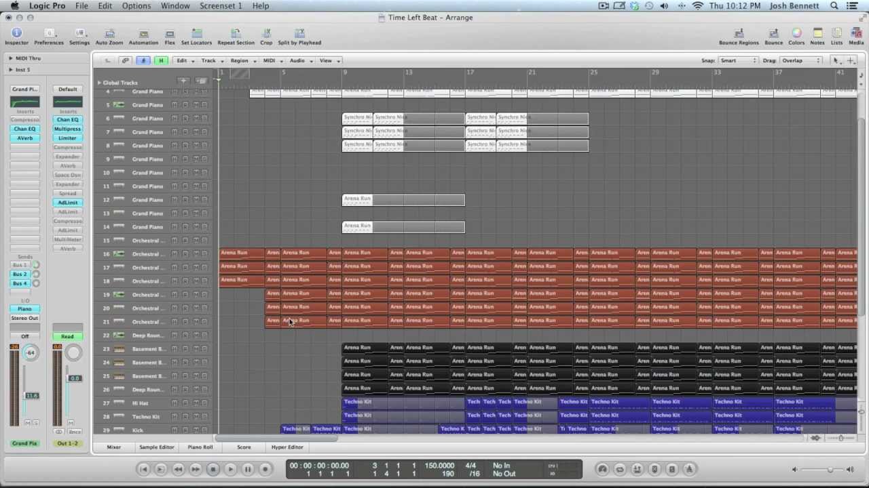
Task: Switch to the Hyper Editor tab
Action: click(x=287, y=447)
